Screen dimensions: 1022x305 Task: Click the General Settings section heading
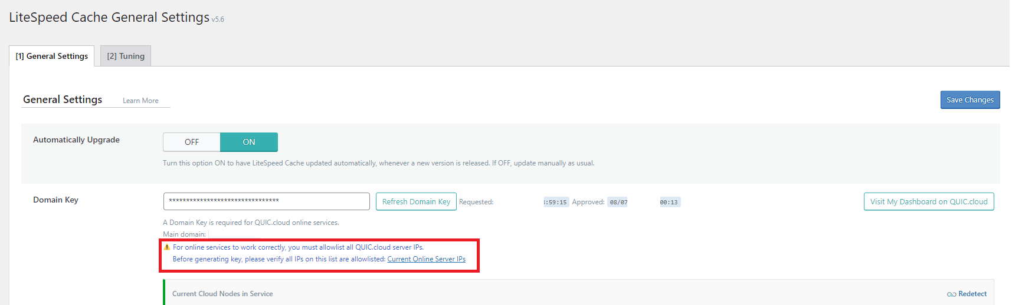[63, 100]
